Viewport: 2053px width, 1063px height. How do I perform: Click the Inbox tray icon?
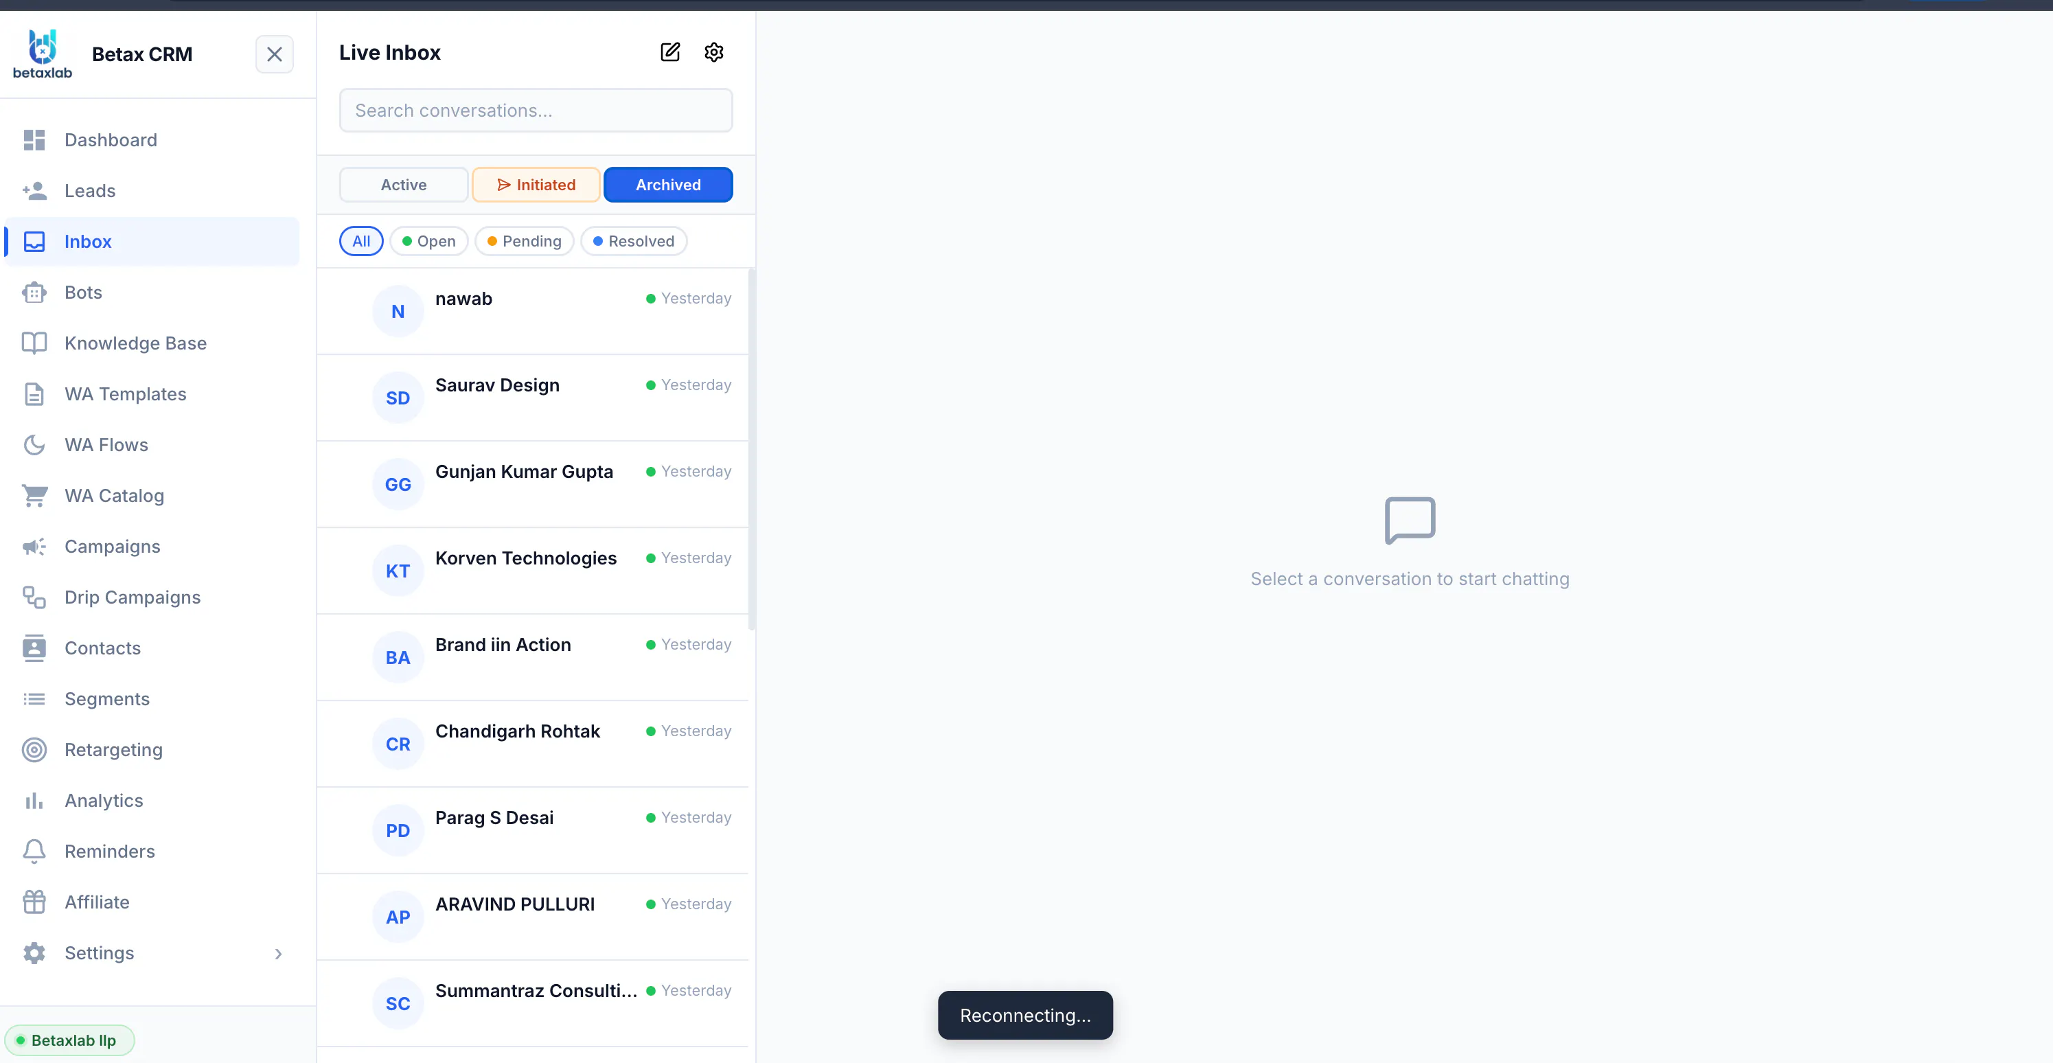34,242
